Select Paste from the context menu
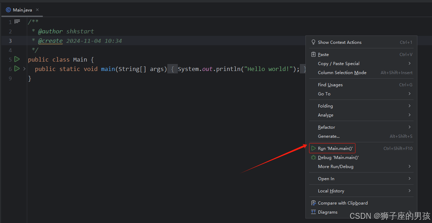Image resolution: width=432 pixels, height=223 pixels. [x=361, y=54]
